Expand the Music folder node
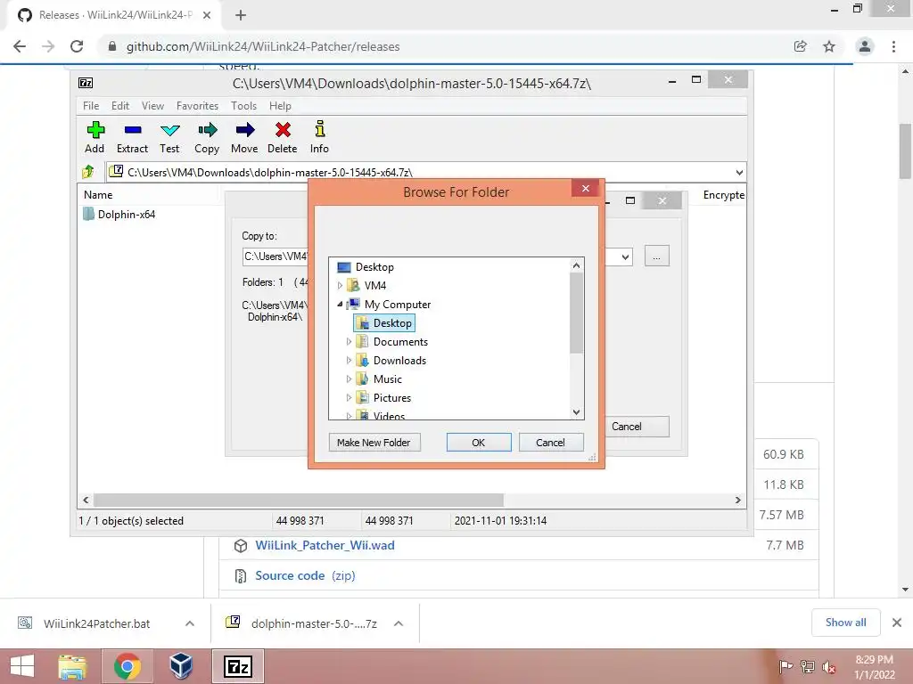913x684 pixels. point(349,379)
